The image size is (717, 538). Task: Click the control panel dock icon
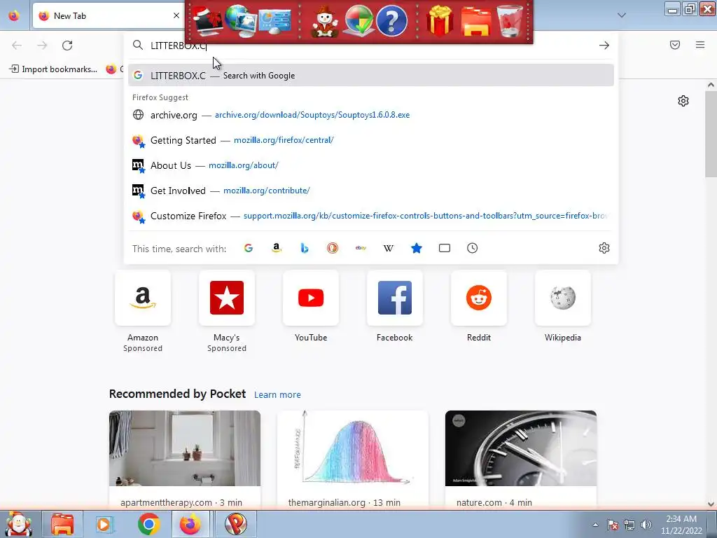274,22
